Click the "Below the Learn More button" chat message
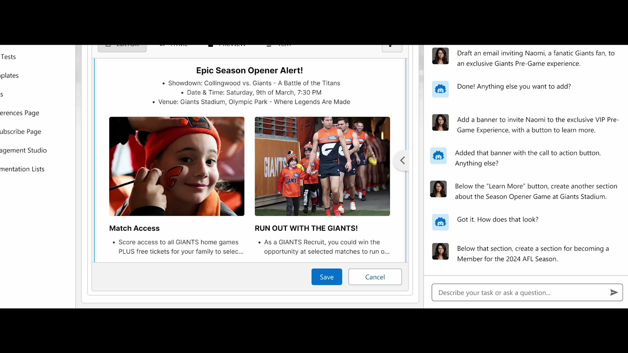The width and height of the screenshot is (628, 353). tap(536, 192)
